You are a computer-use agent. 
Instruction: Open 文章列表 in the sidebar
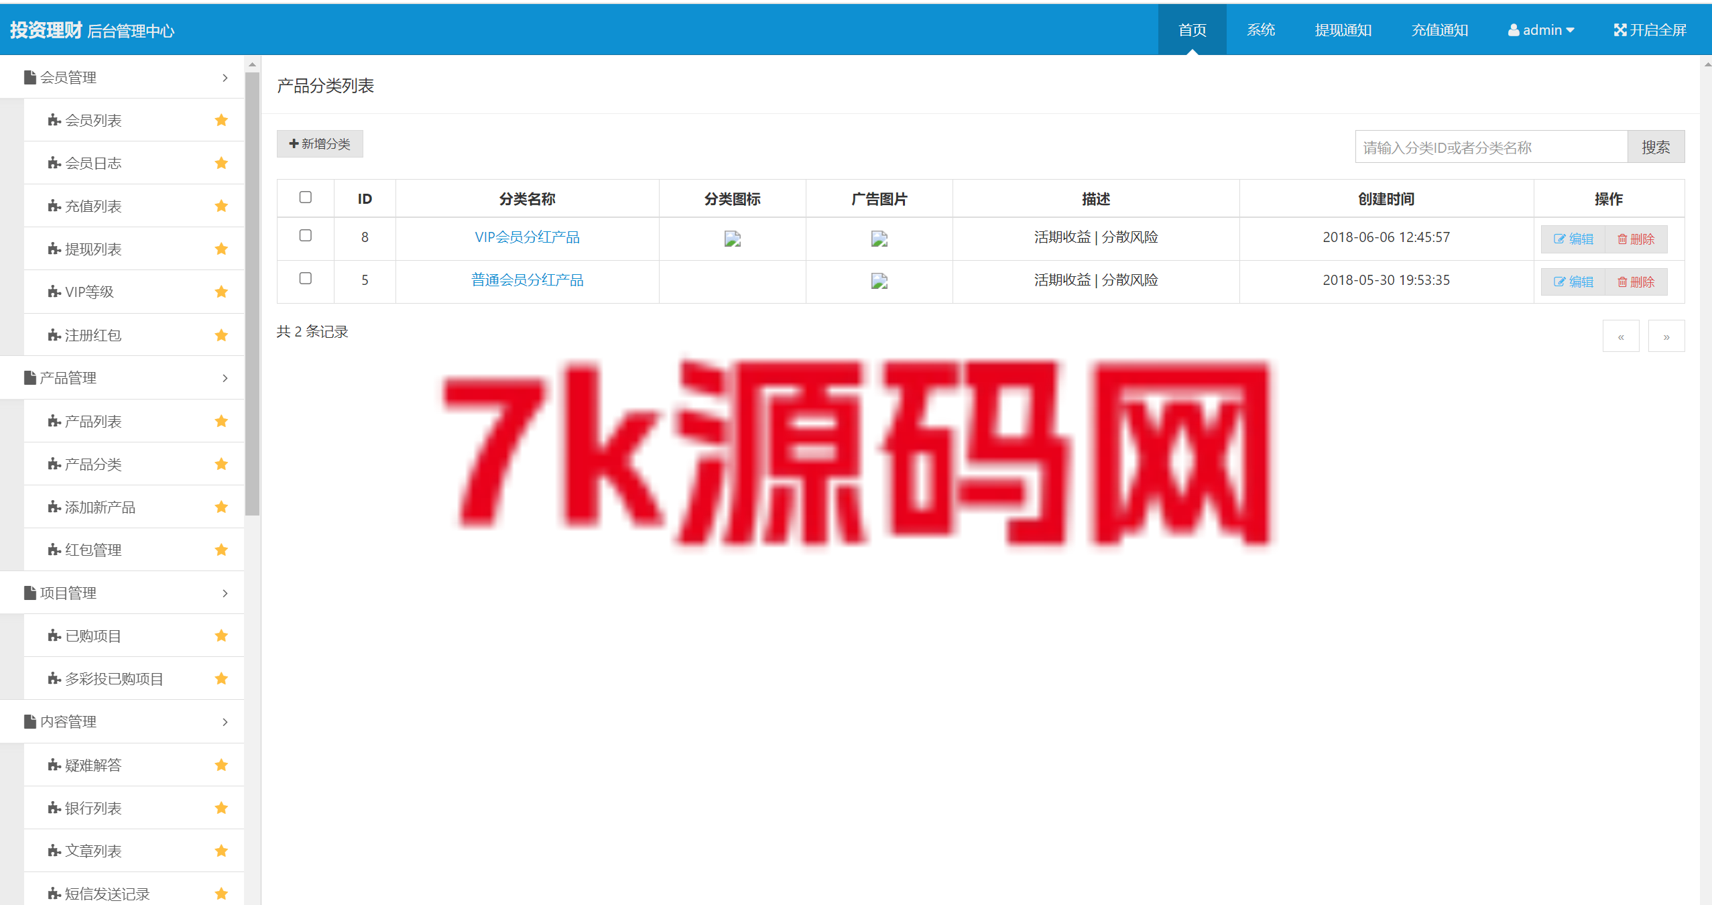coord(134,851)
